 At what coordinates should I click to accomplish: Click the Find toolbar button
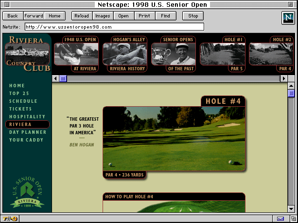pyautogui.click(x=166, y=16)
